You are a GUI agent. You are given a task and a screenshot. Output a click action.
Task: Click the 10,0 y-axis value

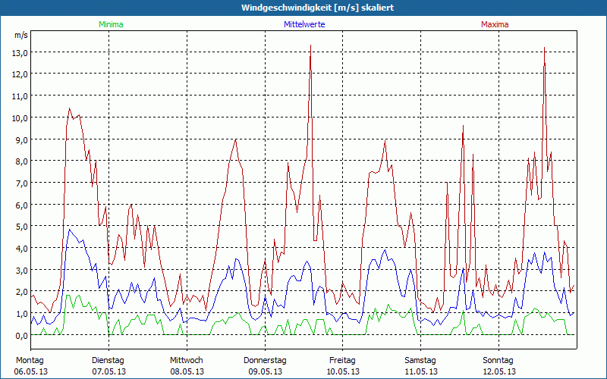(x=20, y=118)
